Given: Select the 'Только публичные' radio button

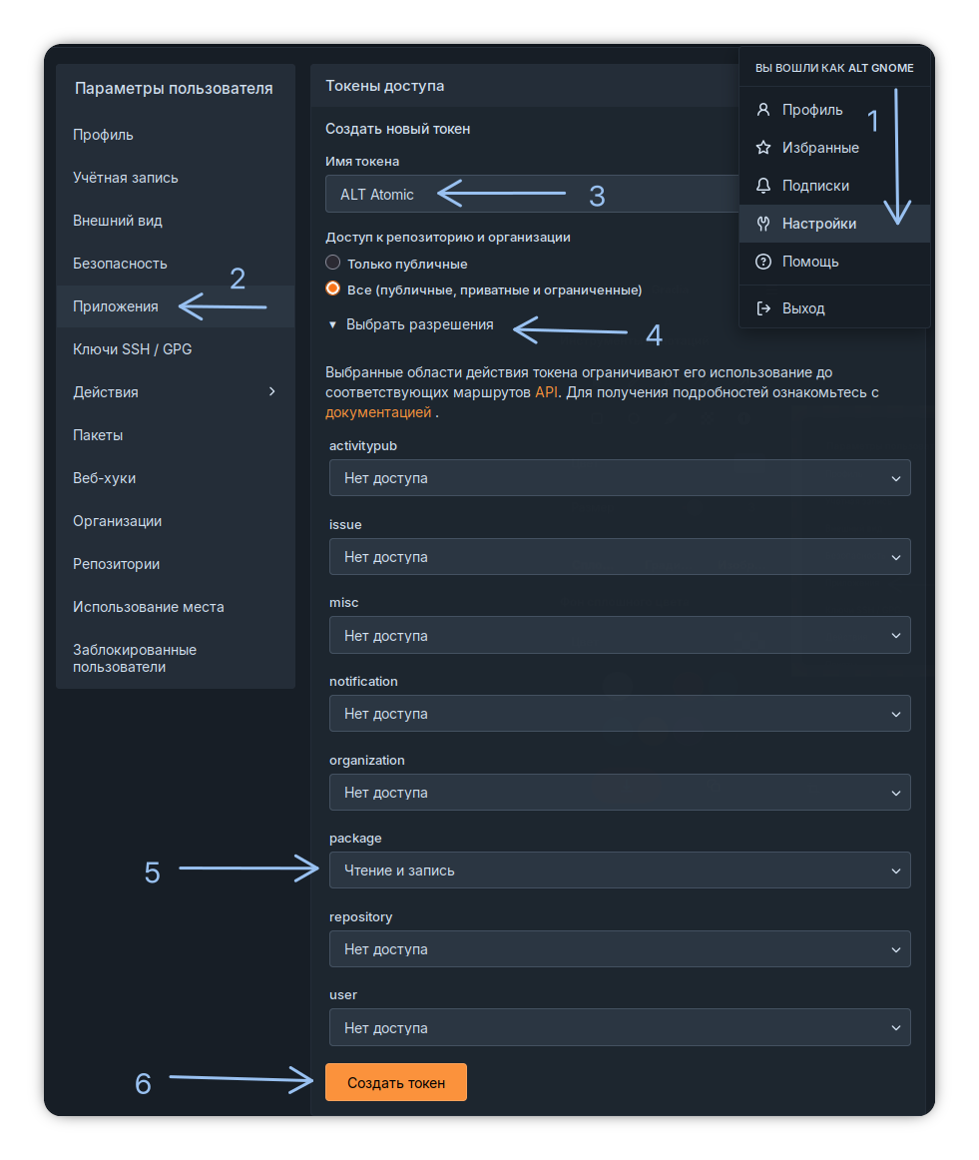Looking at the screenshot, I should tap(333, 264).
